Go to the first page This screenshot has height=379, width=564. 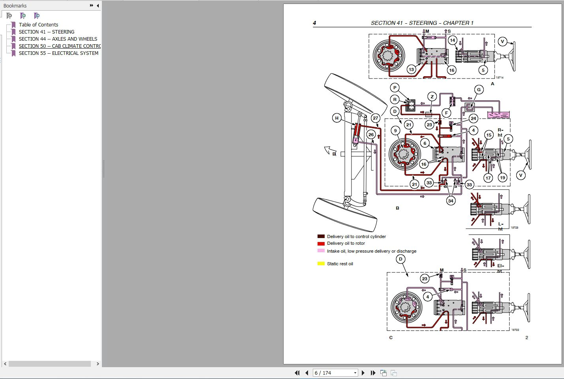coord(297,373)
